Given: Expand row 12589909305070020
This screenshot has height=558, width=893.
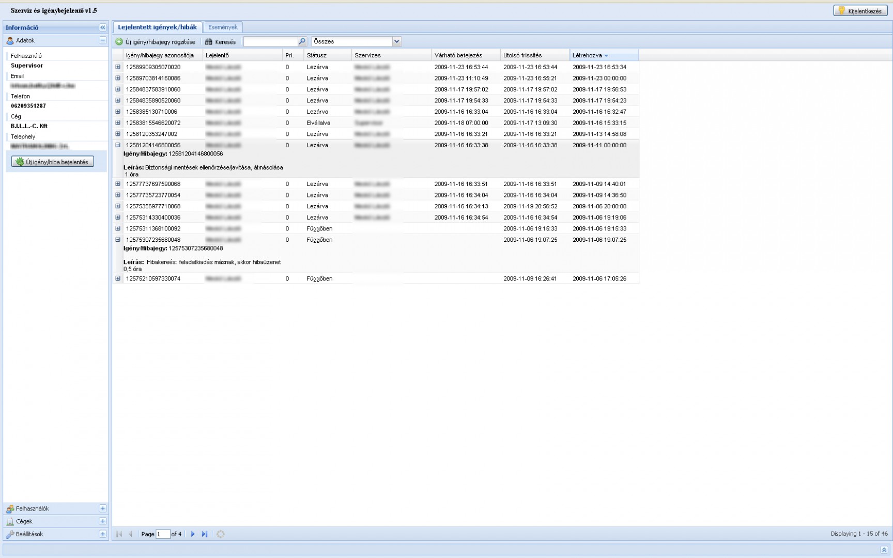Looking at the screenshot, I should click(x=118, y=67).
